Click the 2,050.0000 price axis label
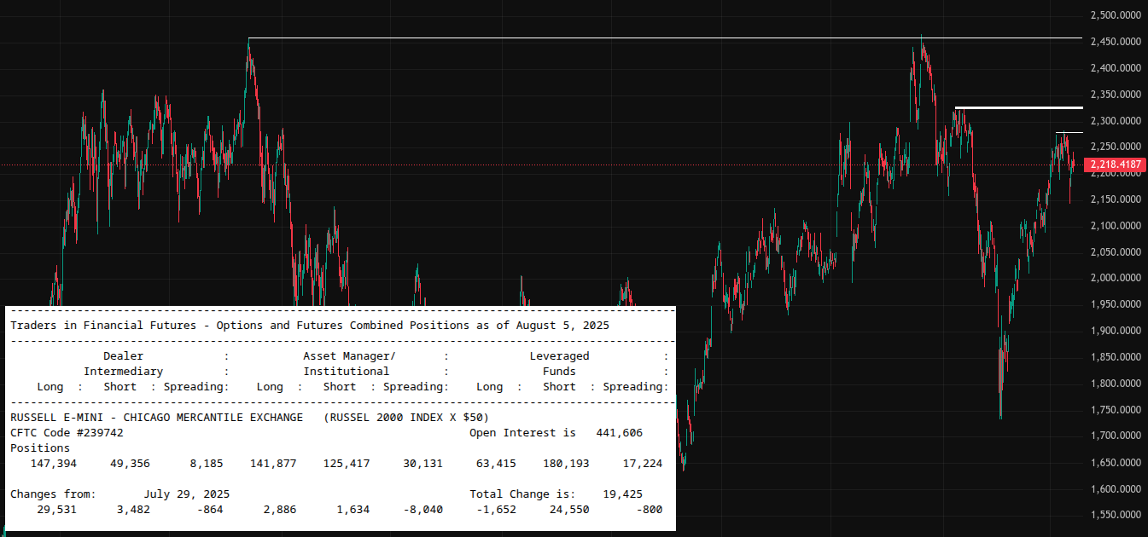The height and width of the screenshot is (537, 1148). 1116,252
